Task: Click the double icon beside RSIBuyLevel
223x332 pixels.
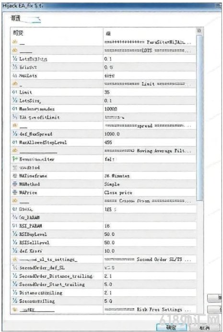Action: click(x=14, y=234)
